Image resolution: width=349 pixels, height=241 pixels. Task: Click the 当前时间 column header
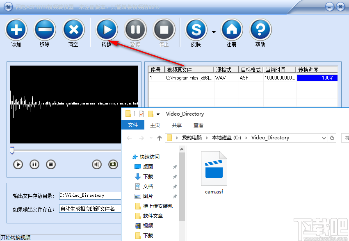coord(280,70)
